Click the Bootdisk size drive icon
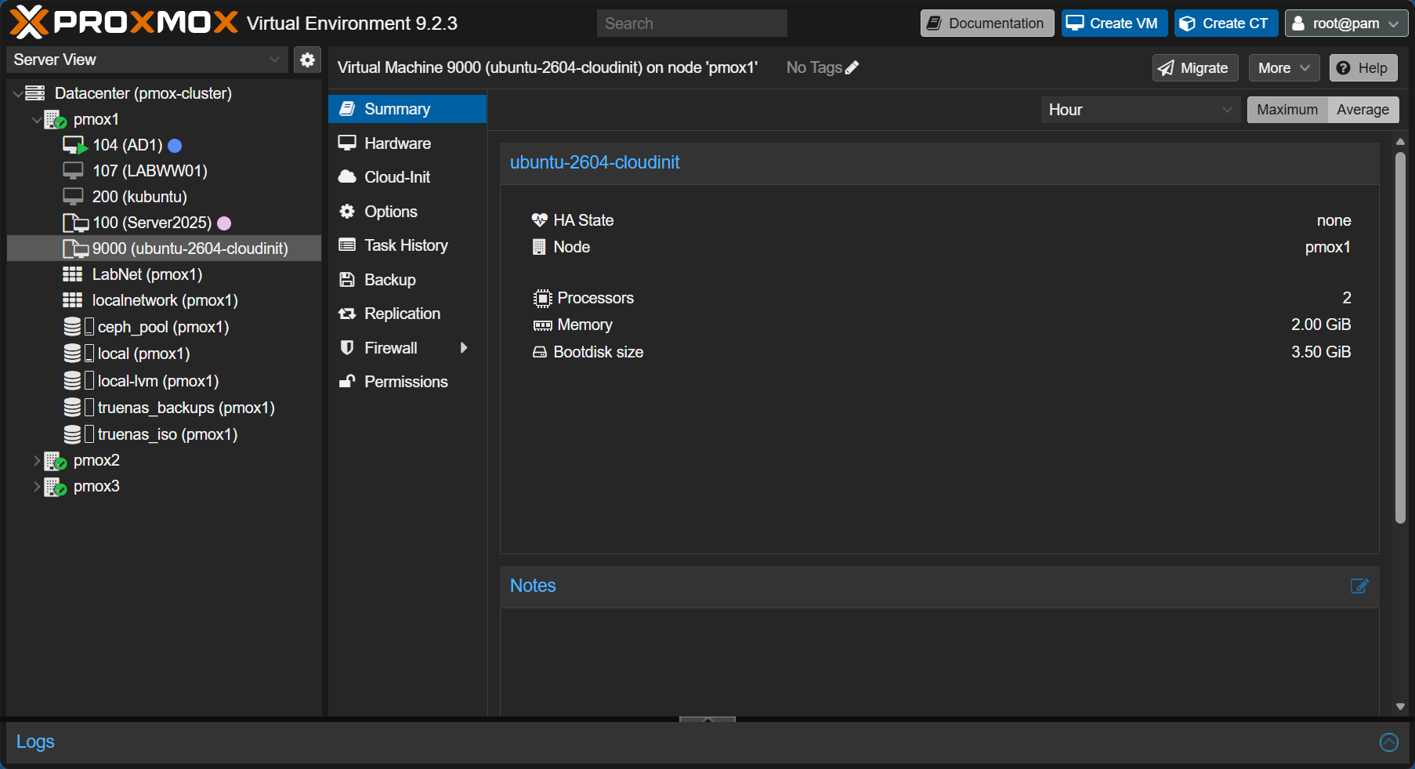This screenshot has width=1415, height=769. click(539, 352)
